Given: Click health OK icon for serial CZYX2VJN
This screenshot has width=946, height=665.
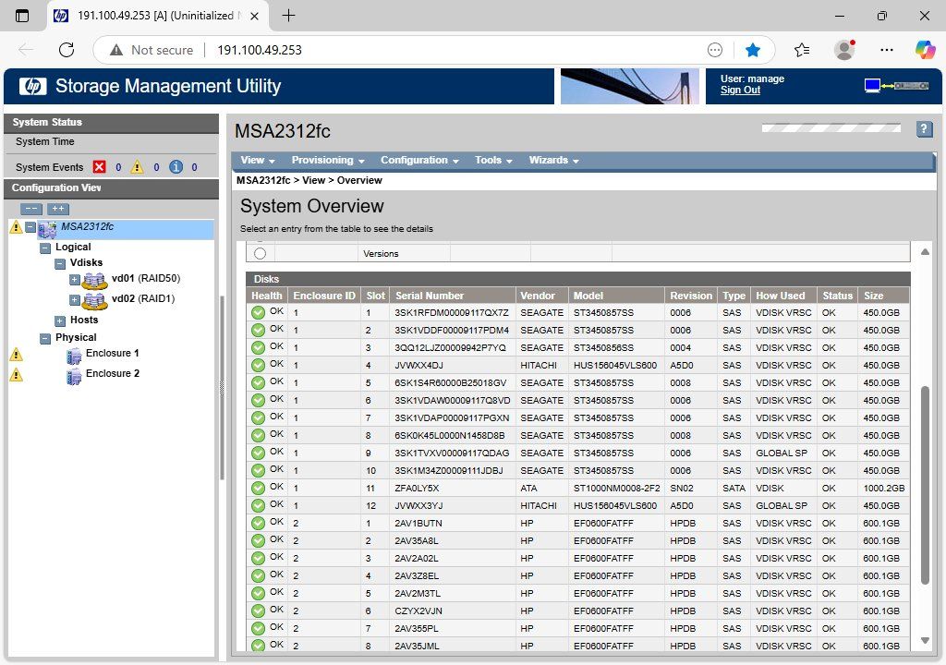Looking at the screenshot, I should click(259, 611).
